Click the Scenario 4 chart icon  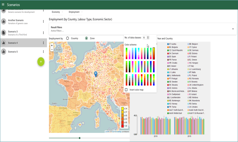4,43
